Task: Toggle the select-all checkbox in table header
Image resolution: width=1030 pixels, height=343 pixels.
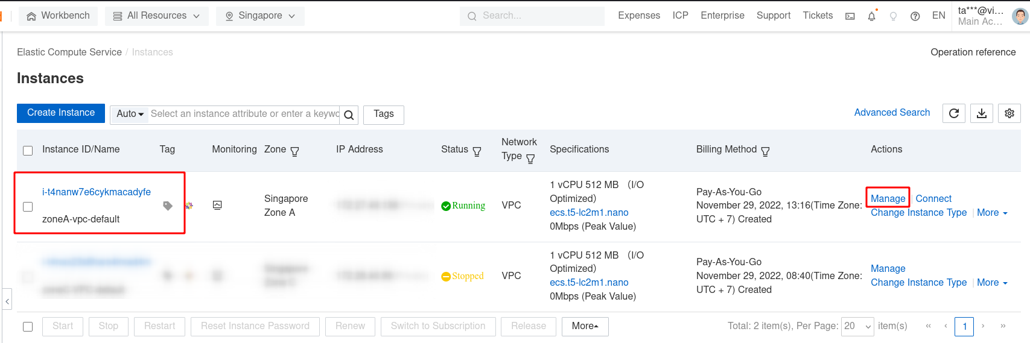Action: (28, 150)
